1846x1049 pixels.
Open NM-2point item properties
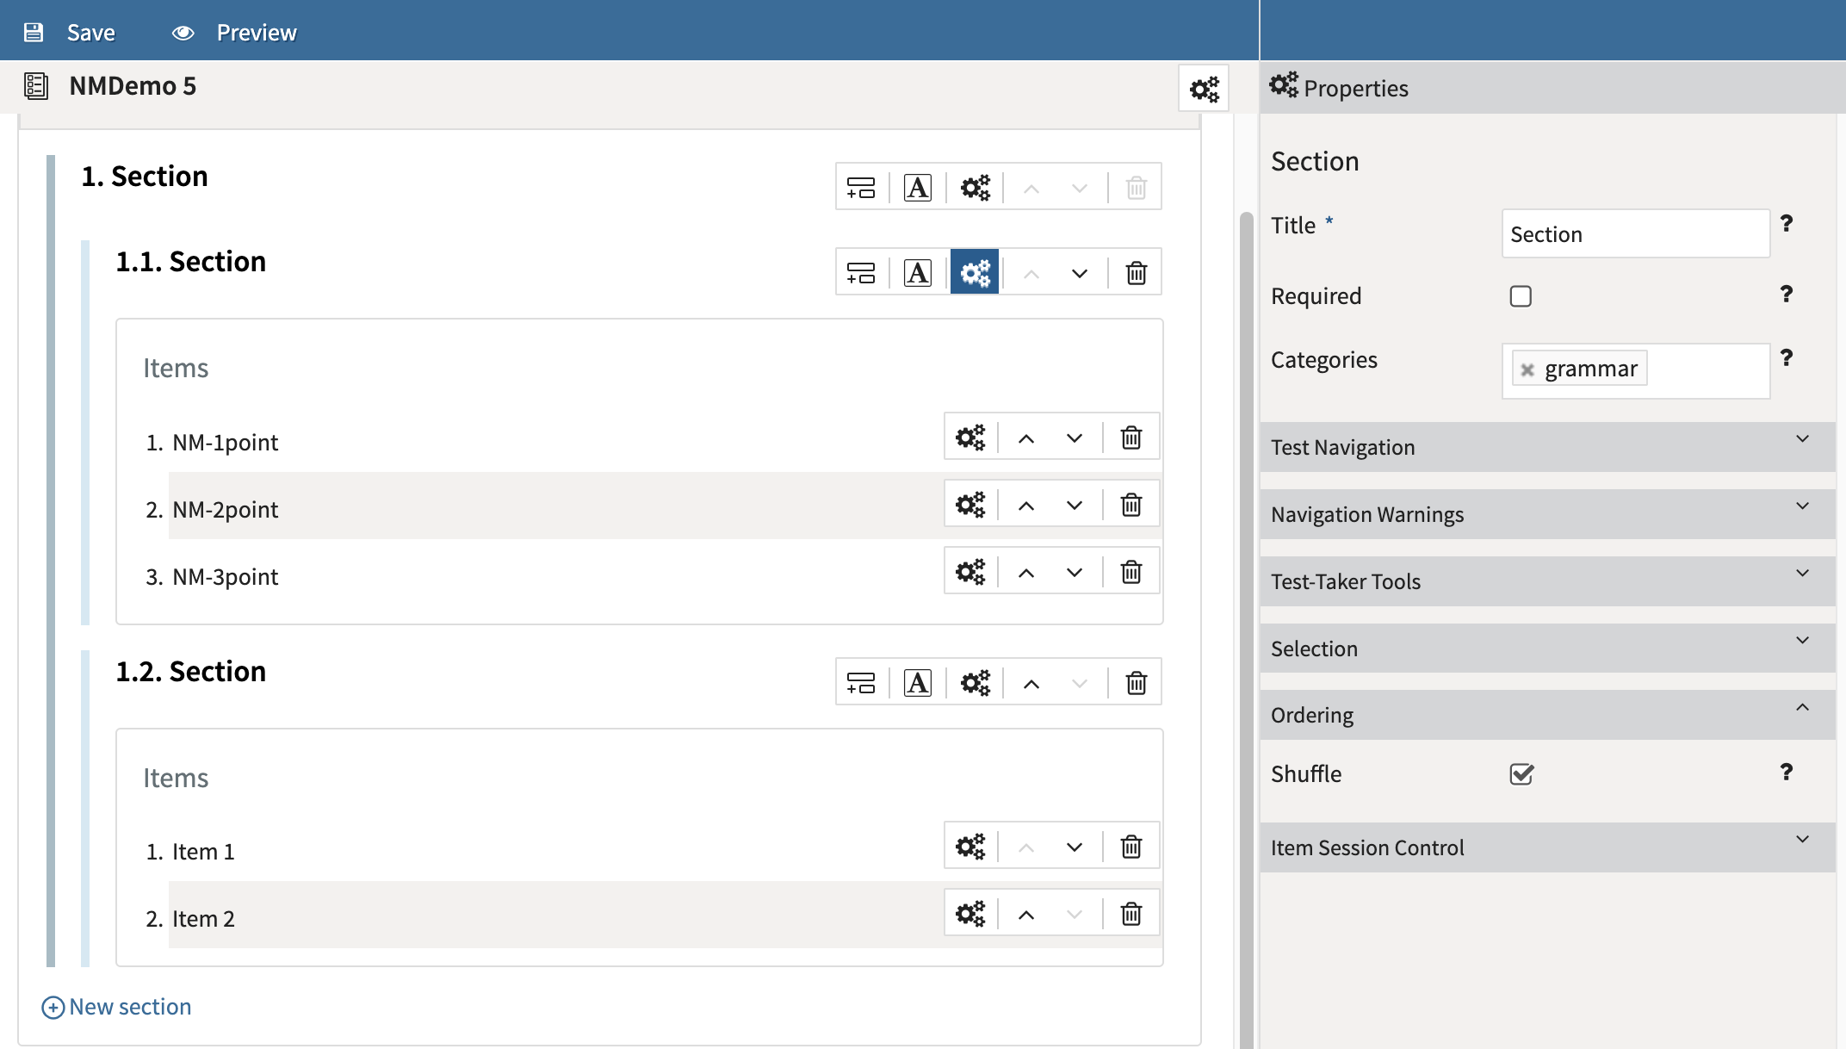pyautogui.click(x=970, y=505)
